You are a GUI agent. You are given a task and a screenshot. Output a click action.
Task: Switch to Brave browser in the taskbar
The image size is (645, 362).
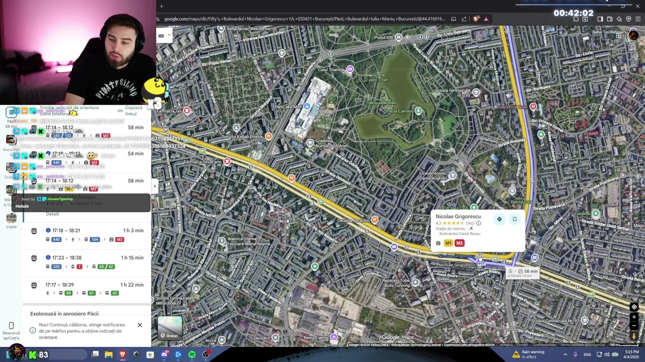[x=122, y=355]
